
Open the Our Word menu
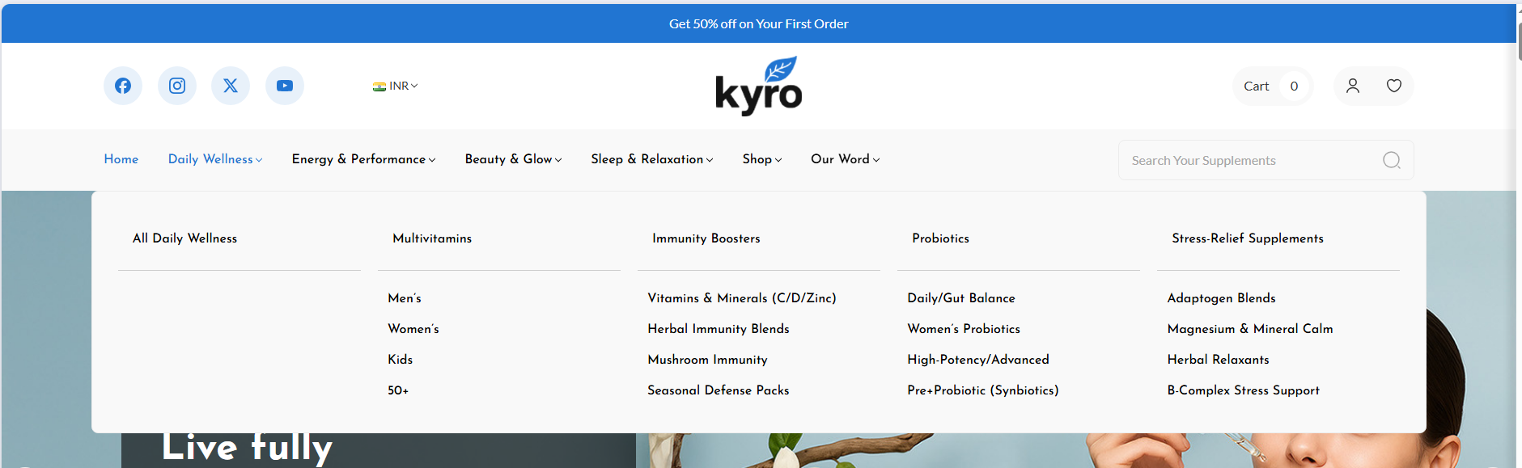click(x=845, y=159)
